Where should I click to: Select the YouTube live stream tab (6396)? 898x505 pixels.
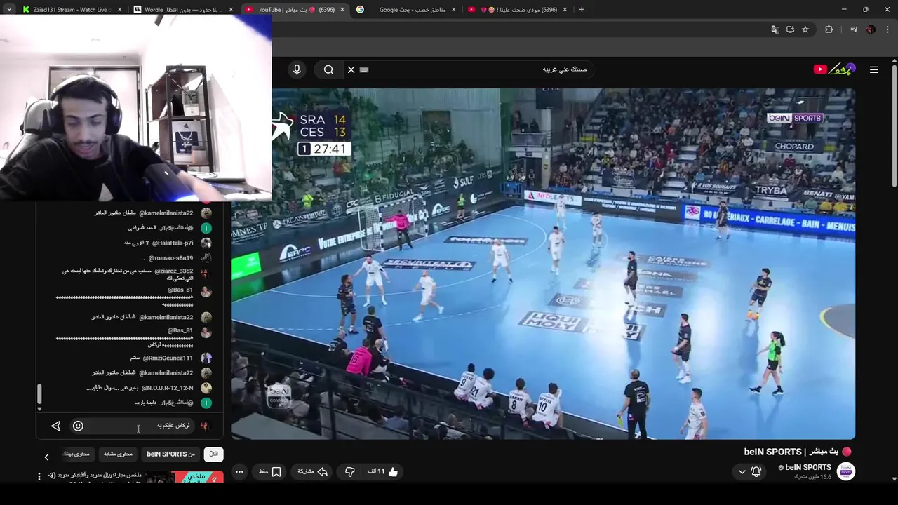295,10
